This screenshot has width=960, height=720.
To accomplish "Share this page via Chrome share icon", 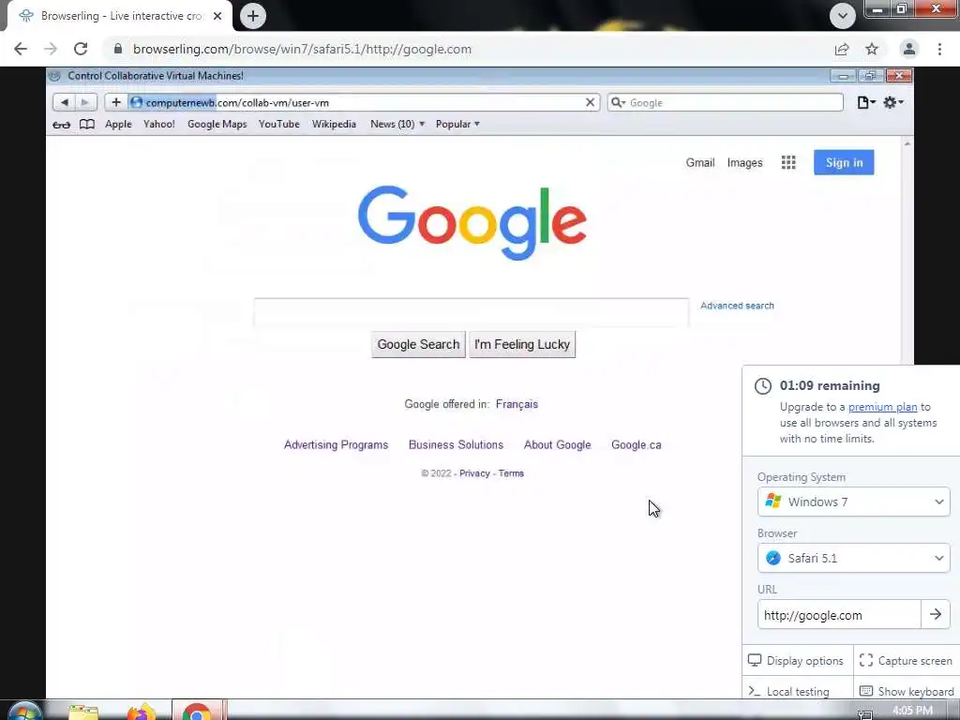I will (x=842, y=49).
